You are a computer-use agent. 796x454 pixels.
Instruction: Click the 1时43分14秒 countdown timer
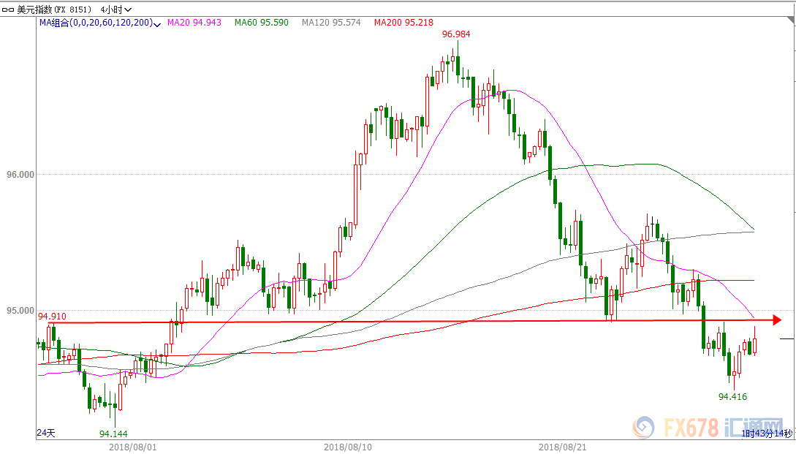point(767,434)
